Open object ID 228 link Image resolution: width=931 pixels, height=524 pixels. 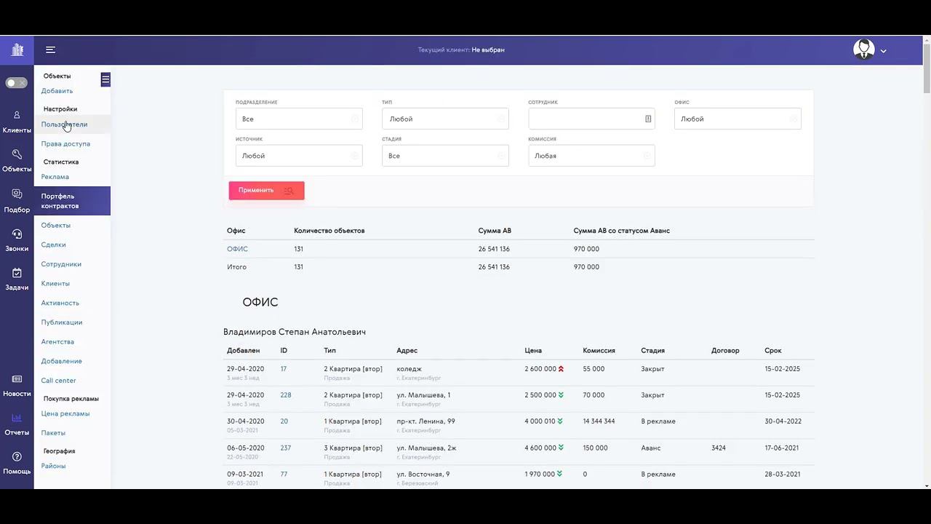pyautogui.click(x=286, y=395)
